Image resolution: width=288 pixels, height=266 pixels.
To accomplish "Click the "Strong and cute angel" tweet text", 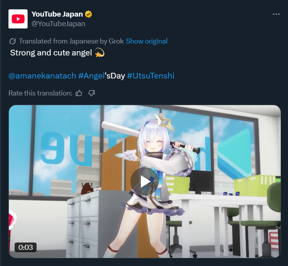I will click(51, 53).
